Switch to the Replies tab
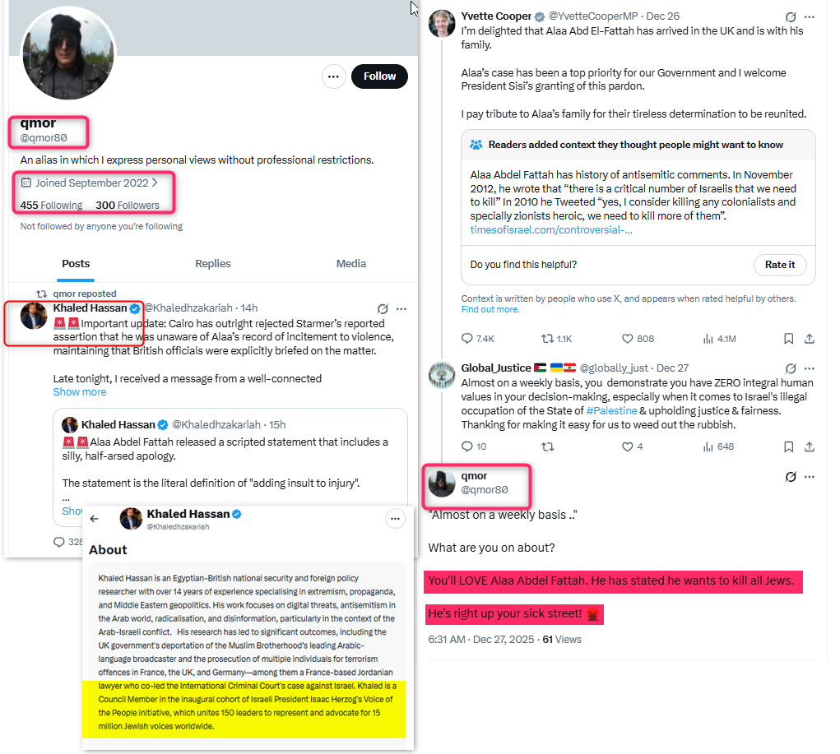The image size is (840, 754). tap(213, 263)
